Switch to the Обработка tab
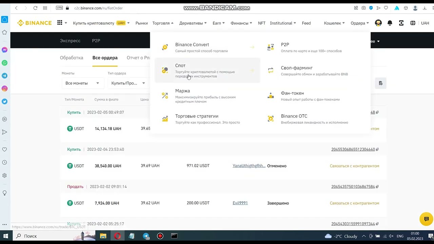 point(72,58)
